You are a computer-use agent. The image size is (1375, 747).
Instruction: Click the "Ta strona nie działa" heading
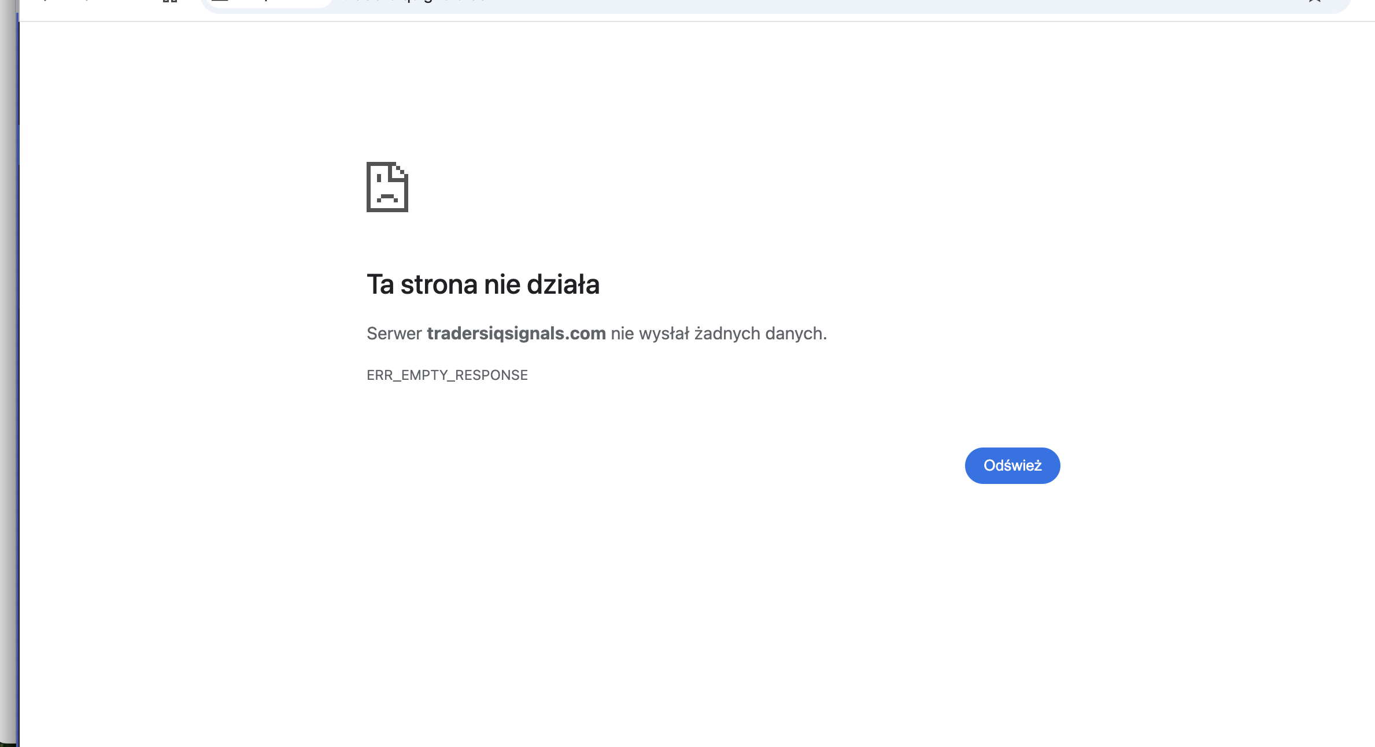(x=483, y=284)
